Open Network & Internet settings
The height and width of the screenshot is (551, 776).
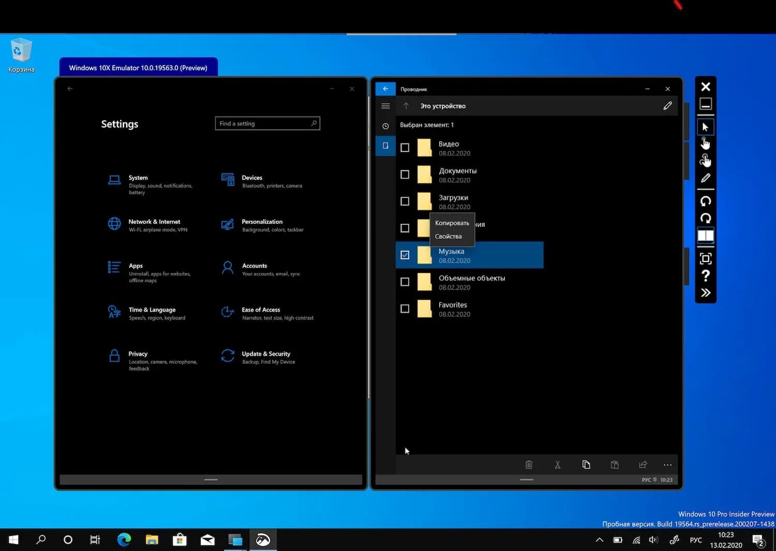click(x=148, y=225)
